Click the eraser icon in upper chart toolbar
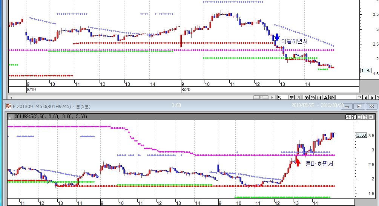 (331, 98)
